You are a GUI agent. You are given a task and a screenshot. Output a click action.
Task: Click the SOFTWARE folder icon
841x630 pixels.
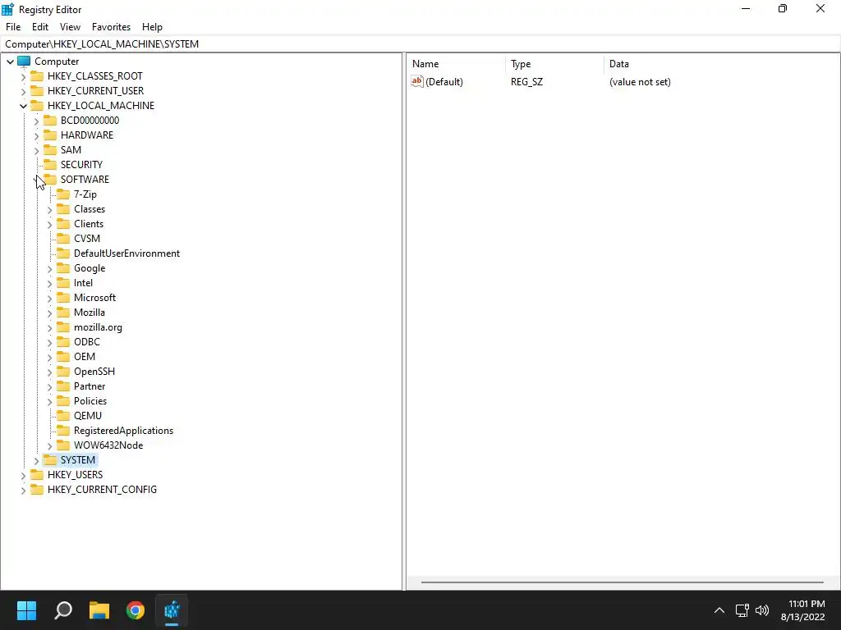coord(50,179)
